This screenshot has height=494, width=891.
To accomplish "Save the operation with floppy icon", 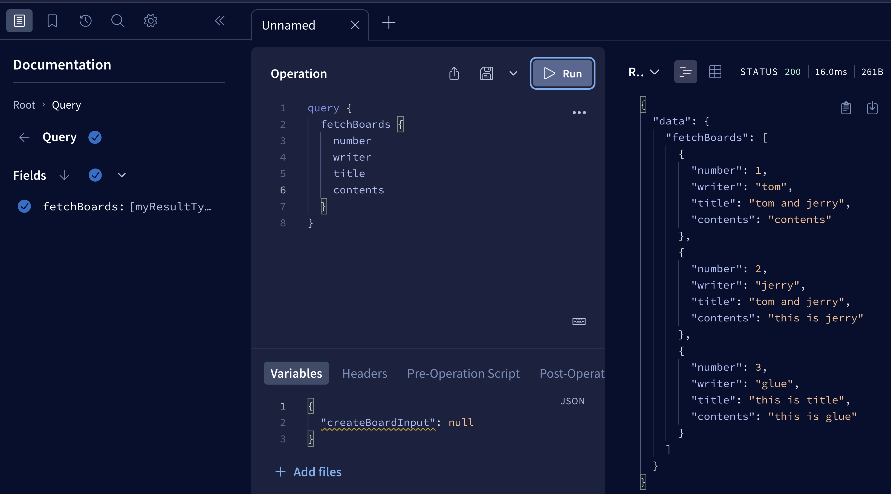I will 486,73.
